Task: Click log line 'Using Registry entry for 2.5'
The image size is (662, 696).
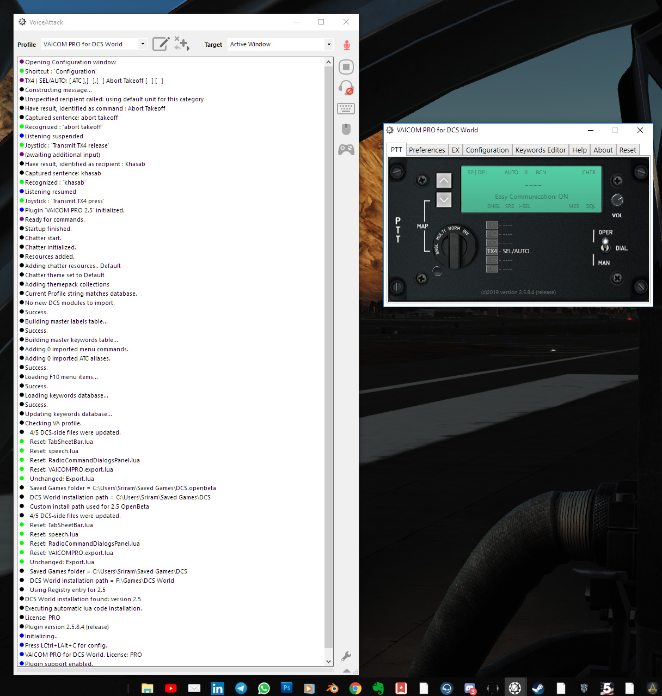Action: (68, 590)
